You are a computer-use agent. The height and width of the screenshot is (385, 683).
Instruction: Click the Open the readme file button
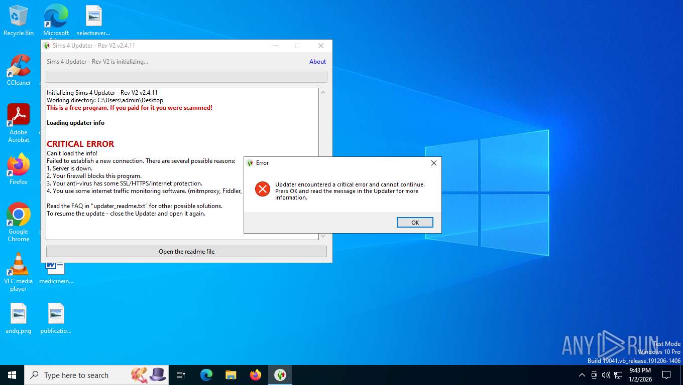point(186,252)
